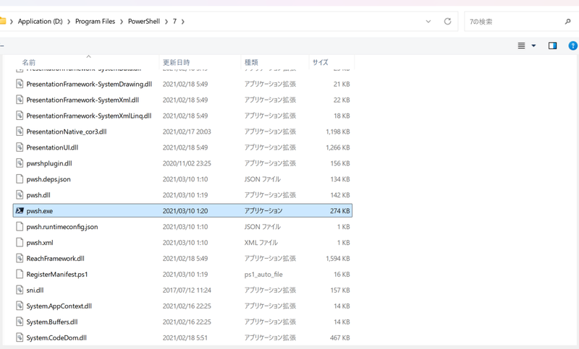Click System.AppContext.dll file icon
This screenshot has width=579, height=349.
[x=20, y=306]
